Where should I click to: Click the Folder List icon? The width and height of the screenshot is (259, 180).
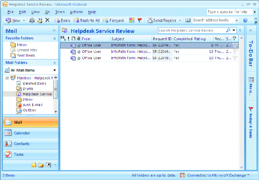(x=41, y=165)
